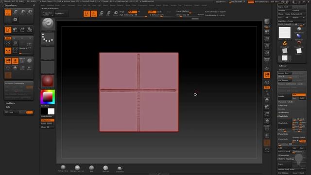Click the Scale icon in the top shelf

tap(108, 14)
